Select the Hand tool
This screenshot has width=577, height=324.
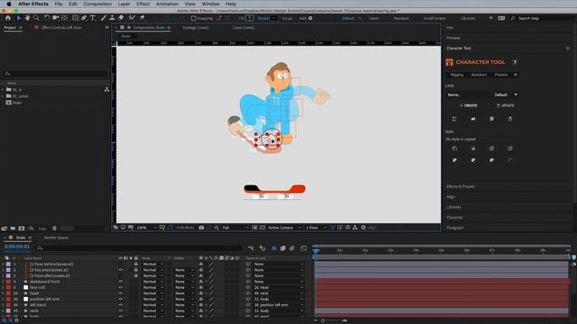[27, 18]
